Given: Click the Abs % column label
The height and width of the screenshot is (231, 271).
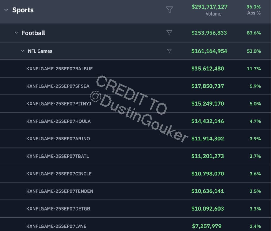Looking at the screenshot, I should click(254, 13).
